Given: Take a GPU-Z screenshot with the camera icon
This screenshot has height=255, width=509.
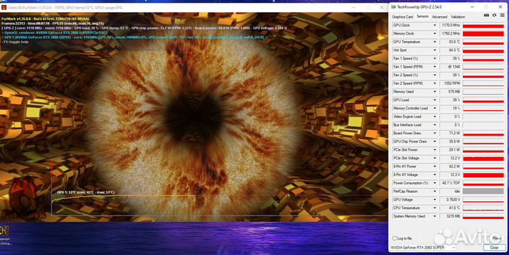Looking at the screenshot, I should (x=486, y=16).
